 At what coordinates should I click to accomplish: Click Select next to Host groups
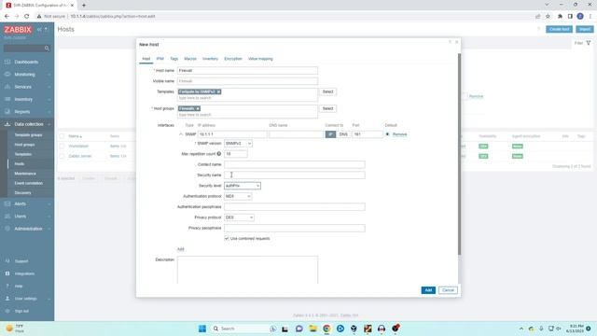coord(327,108)
